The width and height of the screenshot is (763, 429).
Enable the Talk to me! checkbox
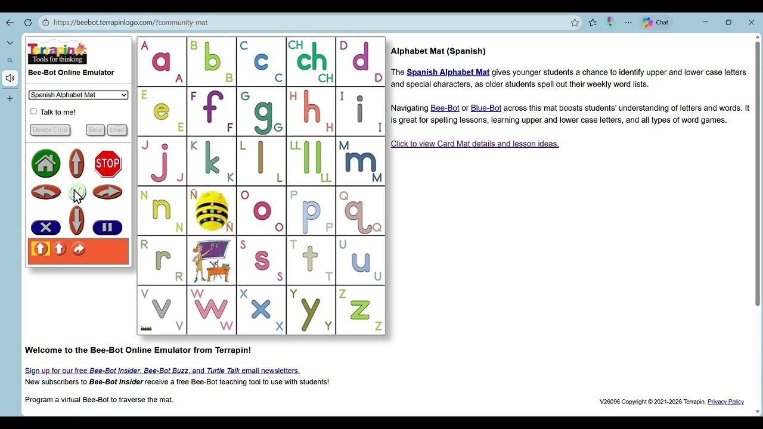point(33,111)
